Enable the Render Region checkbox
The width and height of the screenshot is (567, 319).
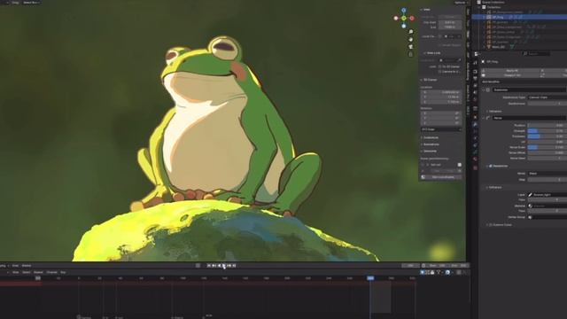[x=440, y=45]
